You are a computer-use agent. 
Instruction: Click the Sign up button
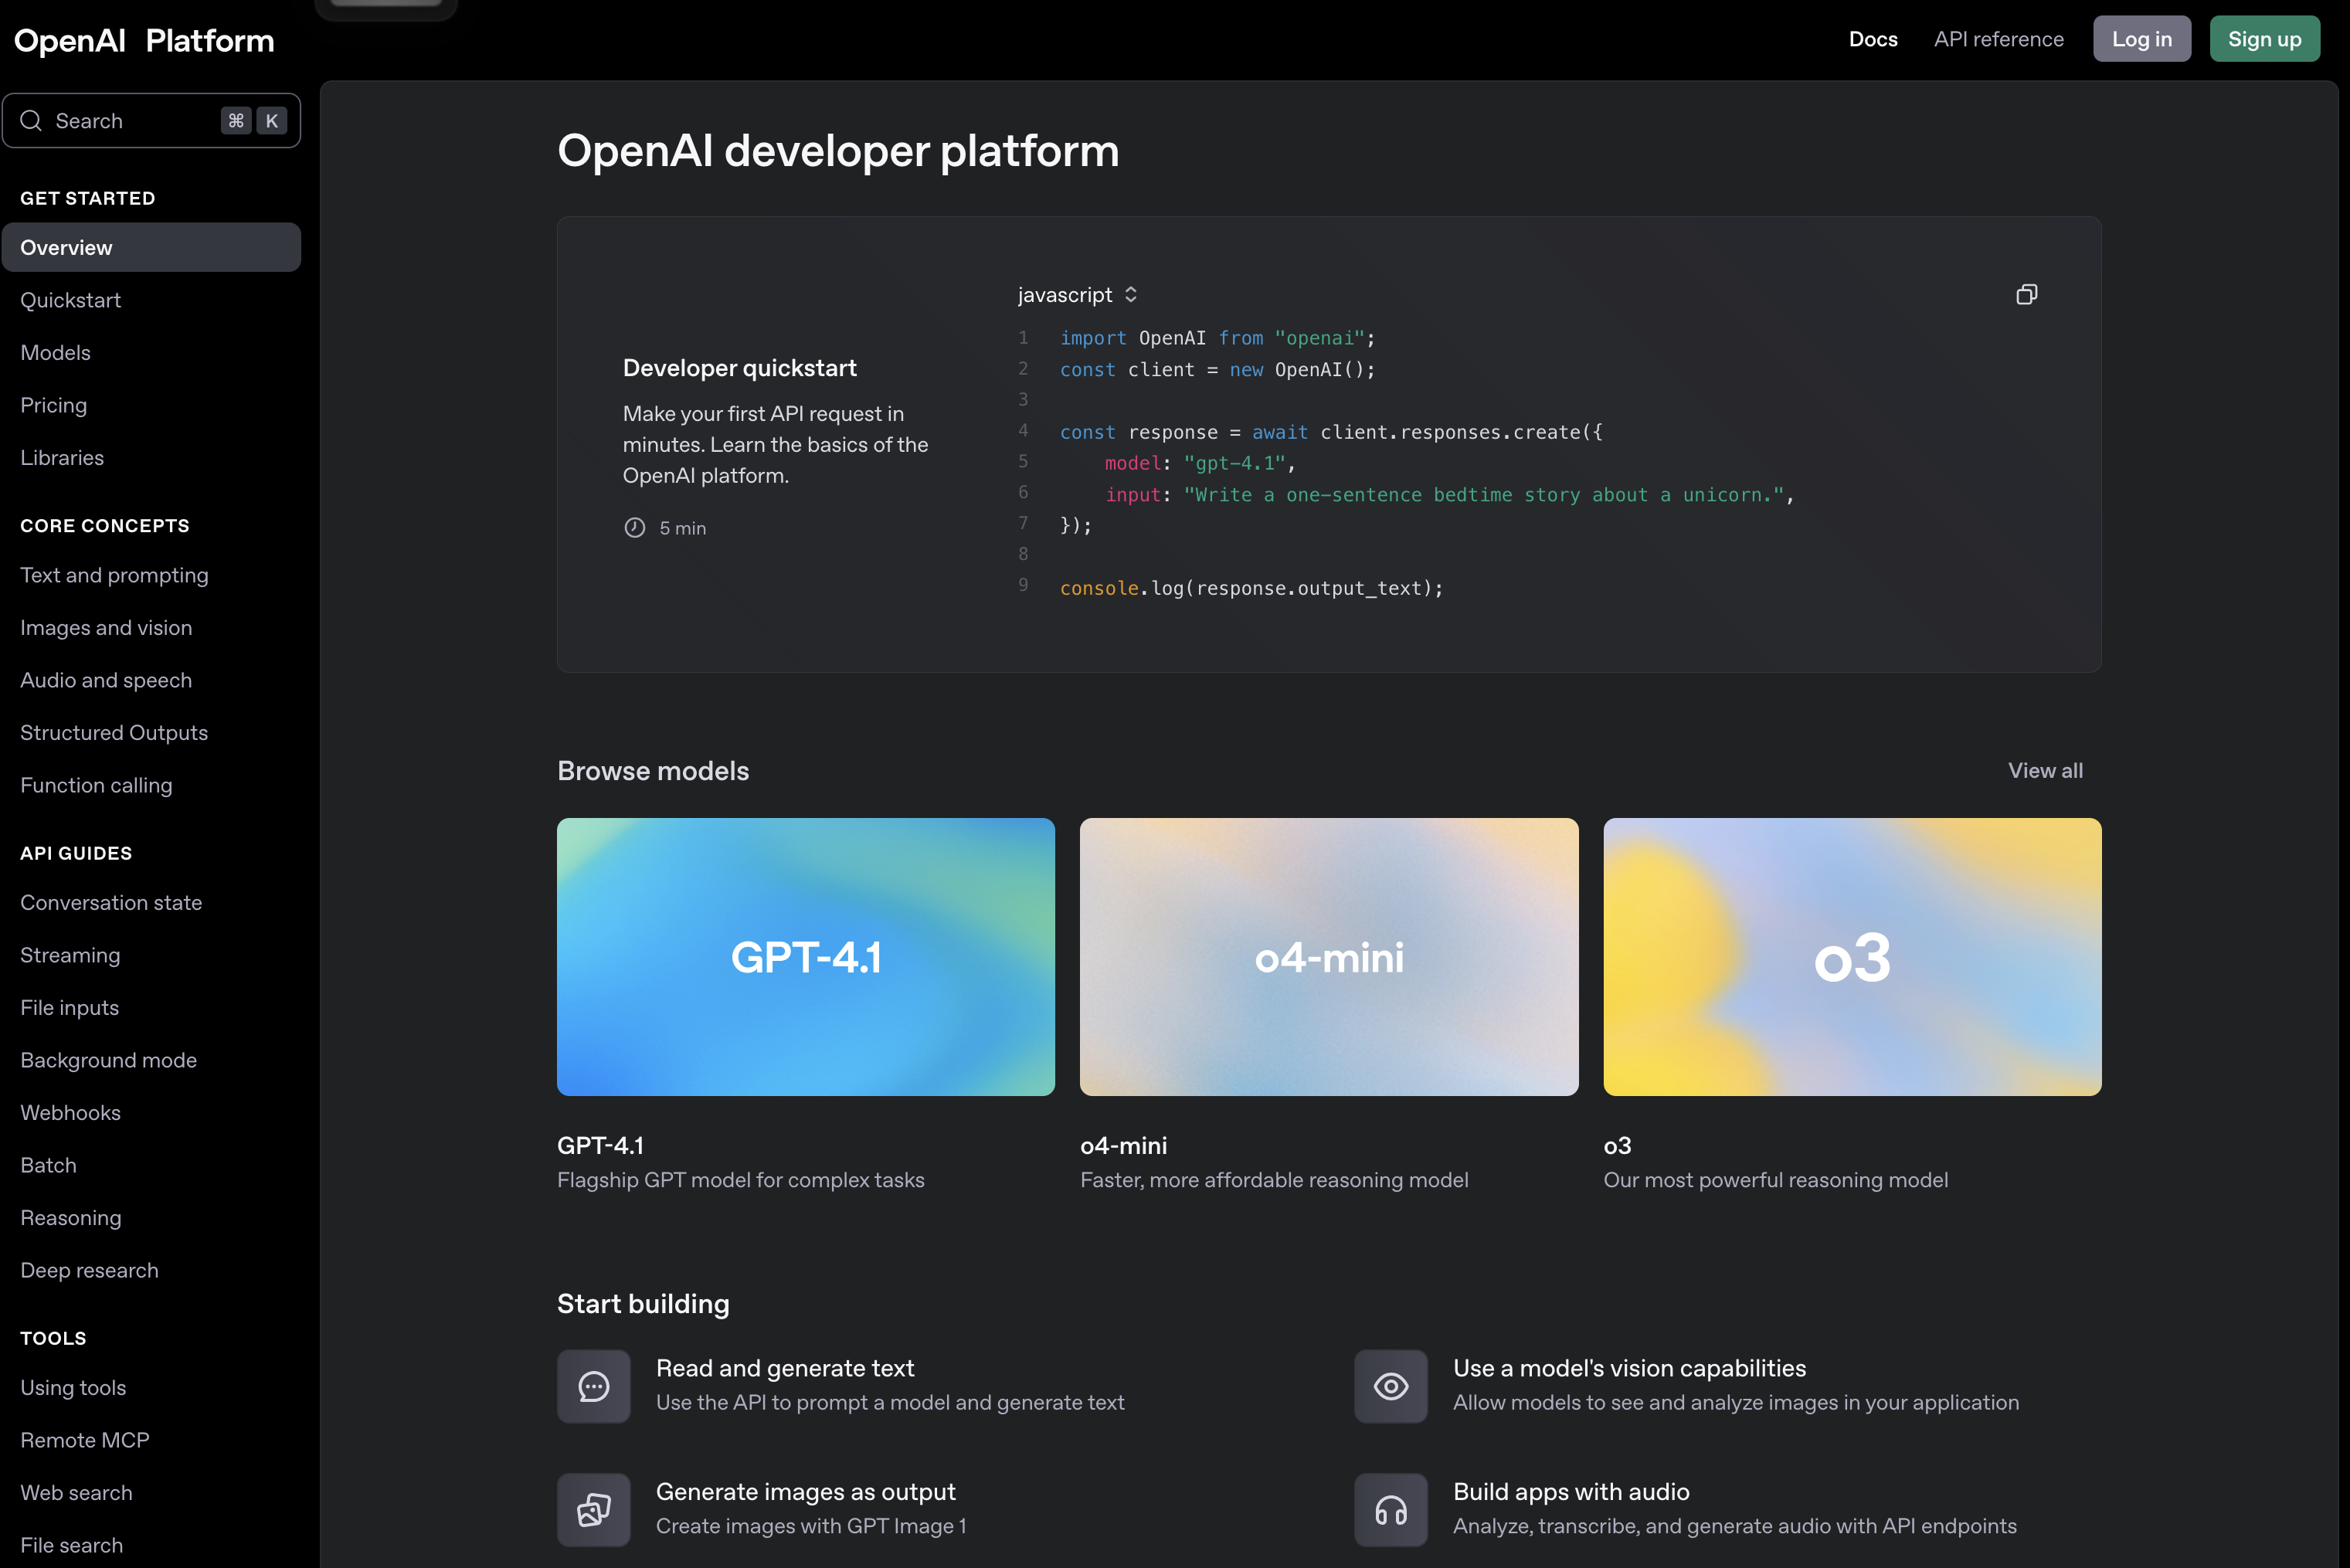(2264, 38)
